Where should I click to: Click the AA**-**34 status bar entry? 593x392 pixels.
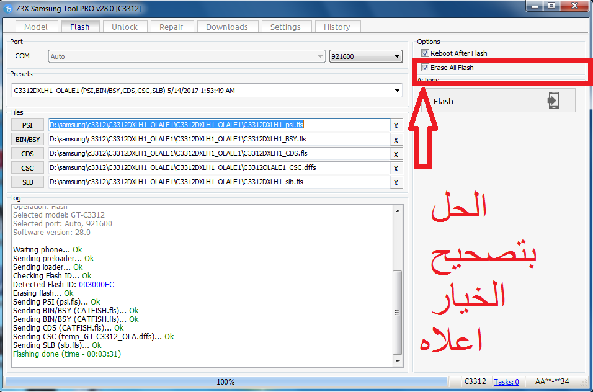coord(552,381)
